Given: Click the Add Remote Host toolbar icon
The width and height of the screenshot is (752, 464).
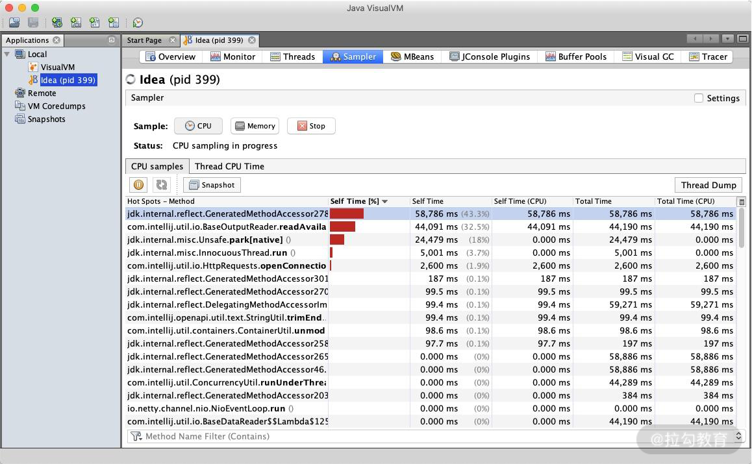Looking at the screenshot, I should (x=57, y=23).
